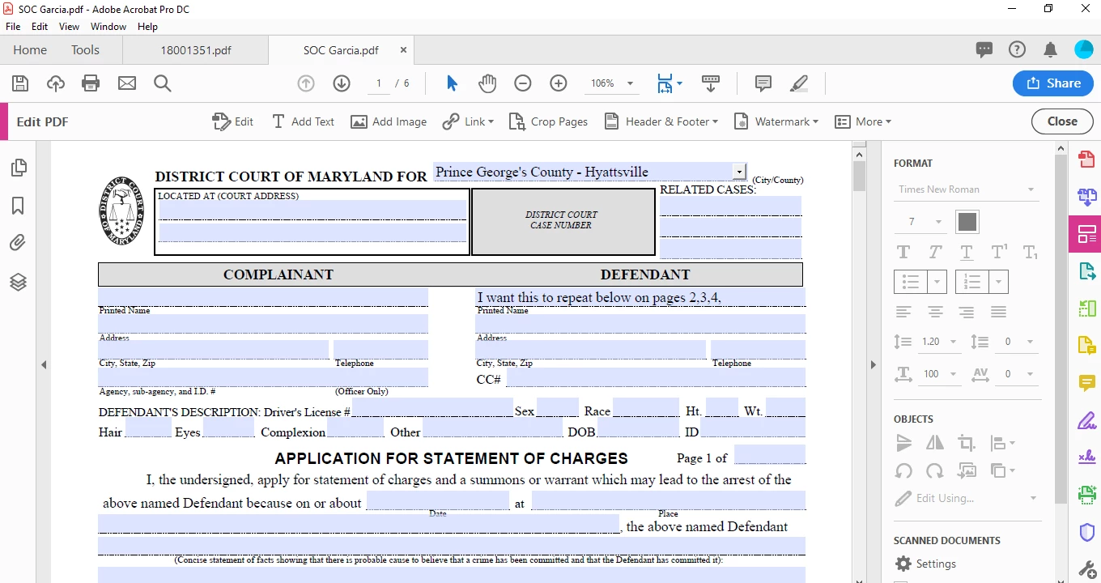Align text left
The height and width of the screenshot is (583, 1101).
tap(903, 312)
